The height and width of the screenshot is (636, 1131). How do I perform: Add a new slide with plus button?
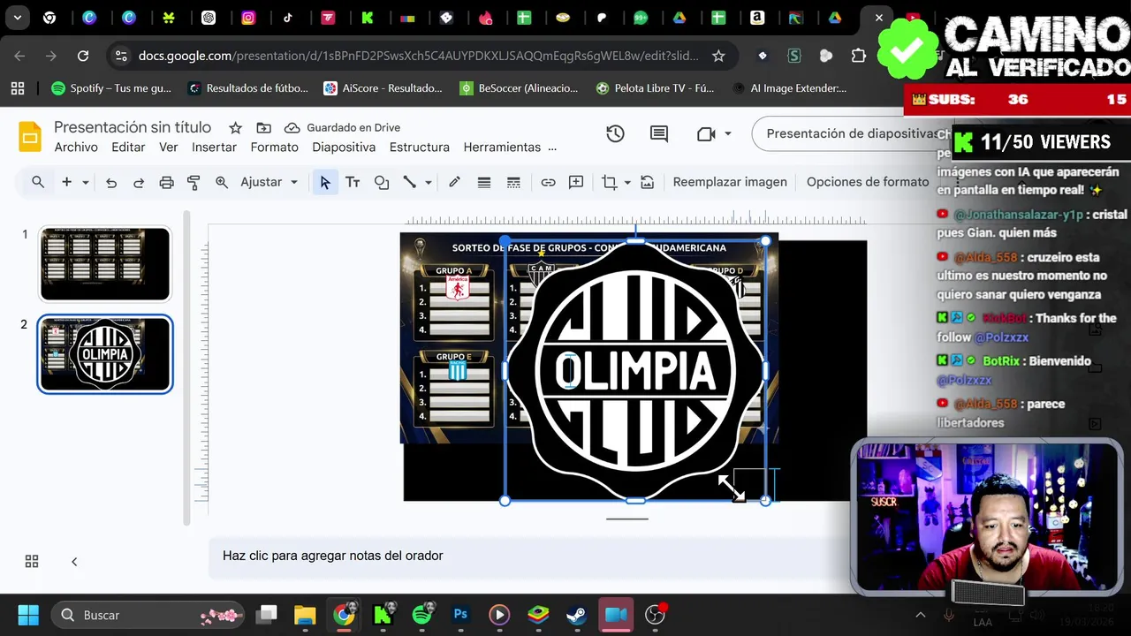pyautogui.click(x=66, y=182)
